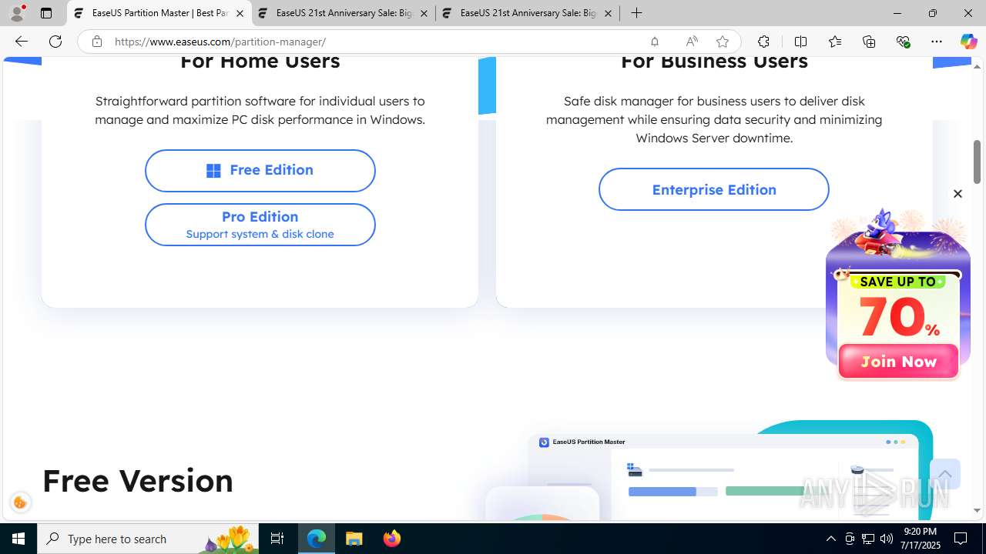Show hidden system tray icons
The height and width of the screenshot is (554, 986).
pyautogui.click(x=831, y=539)
